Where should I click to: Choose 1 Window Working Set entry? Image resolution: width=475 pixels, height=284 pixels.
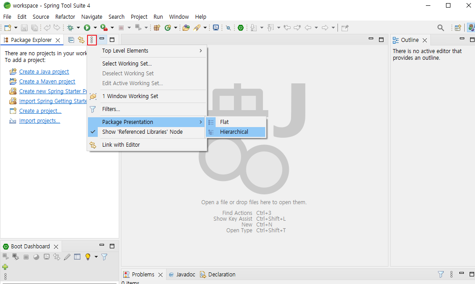[x=147, y=96]
